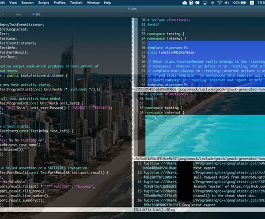Click 'UnitTest;' line in the left pane

pos(9,57)
